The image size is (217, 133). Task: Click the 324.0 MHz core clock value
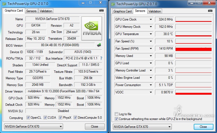(164, 19)
